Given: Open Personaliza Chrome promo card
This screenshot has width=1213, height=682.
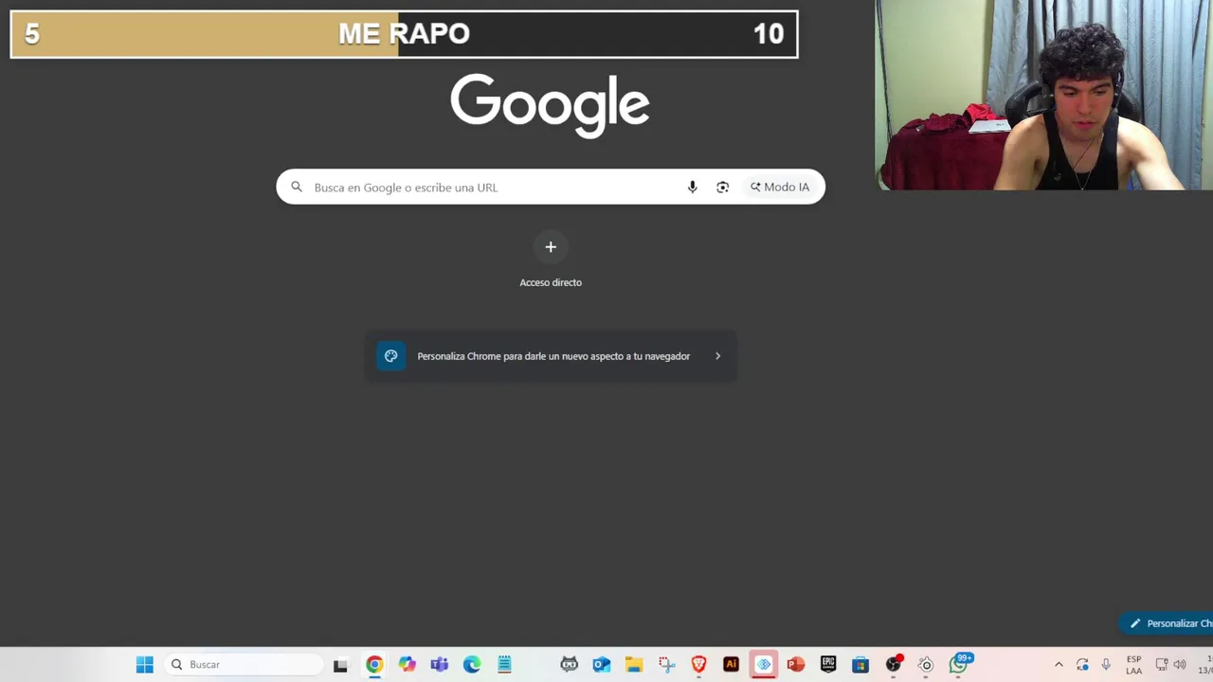Looking at the screenshot, I should pyautogui.click(x=551, y=356).
